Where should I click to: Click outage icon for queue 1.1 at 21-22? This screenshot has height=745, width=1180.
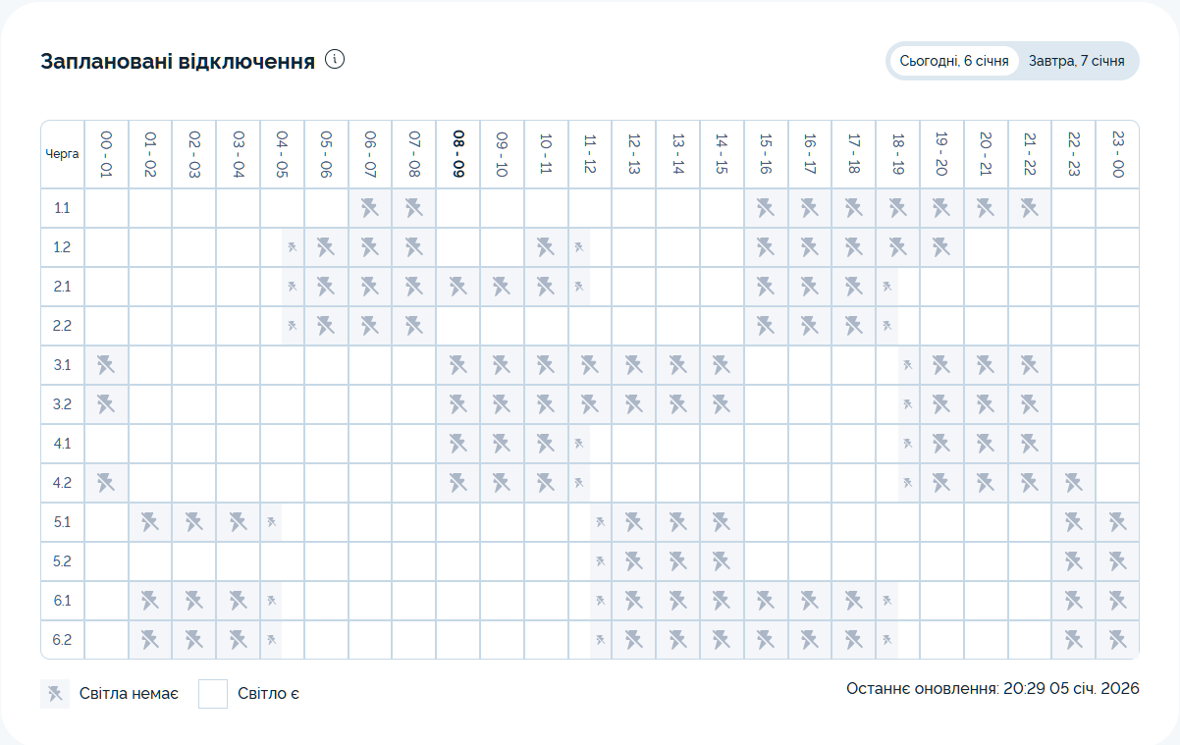(x=1029, y=208)
